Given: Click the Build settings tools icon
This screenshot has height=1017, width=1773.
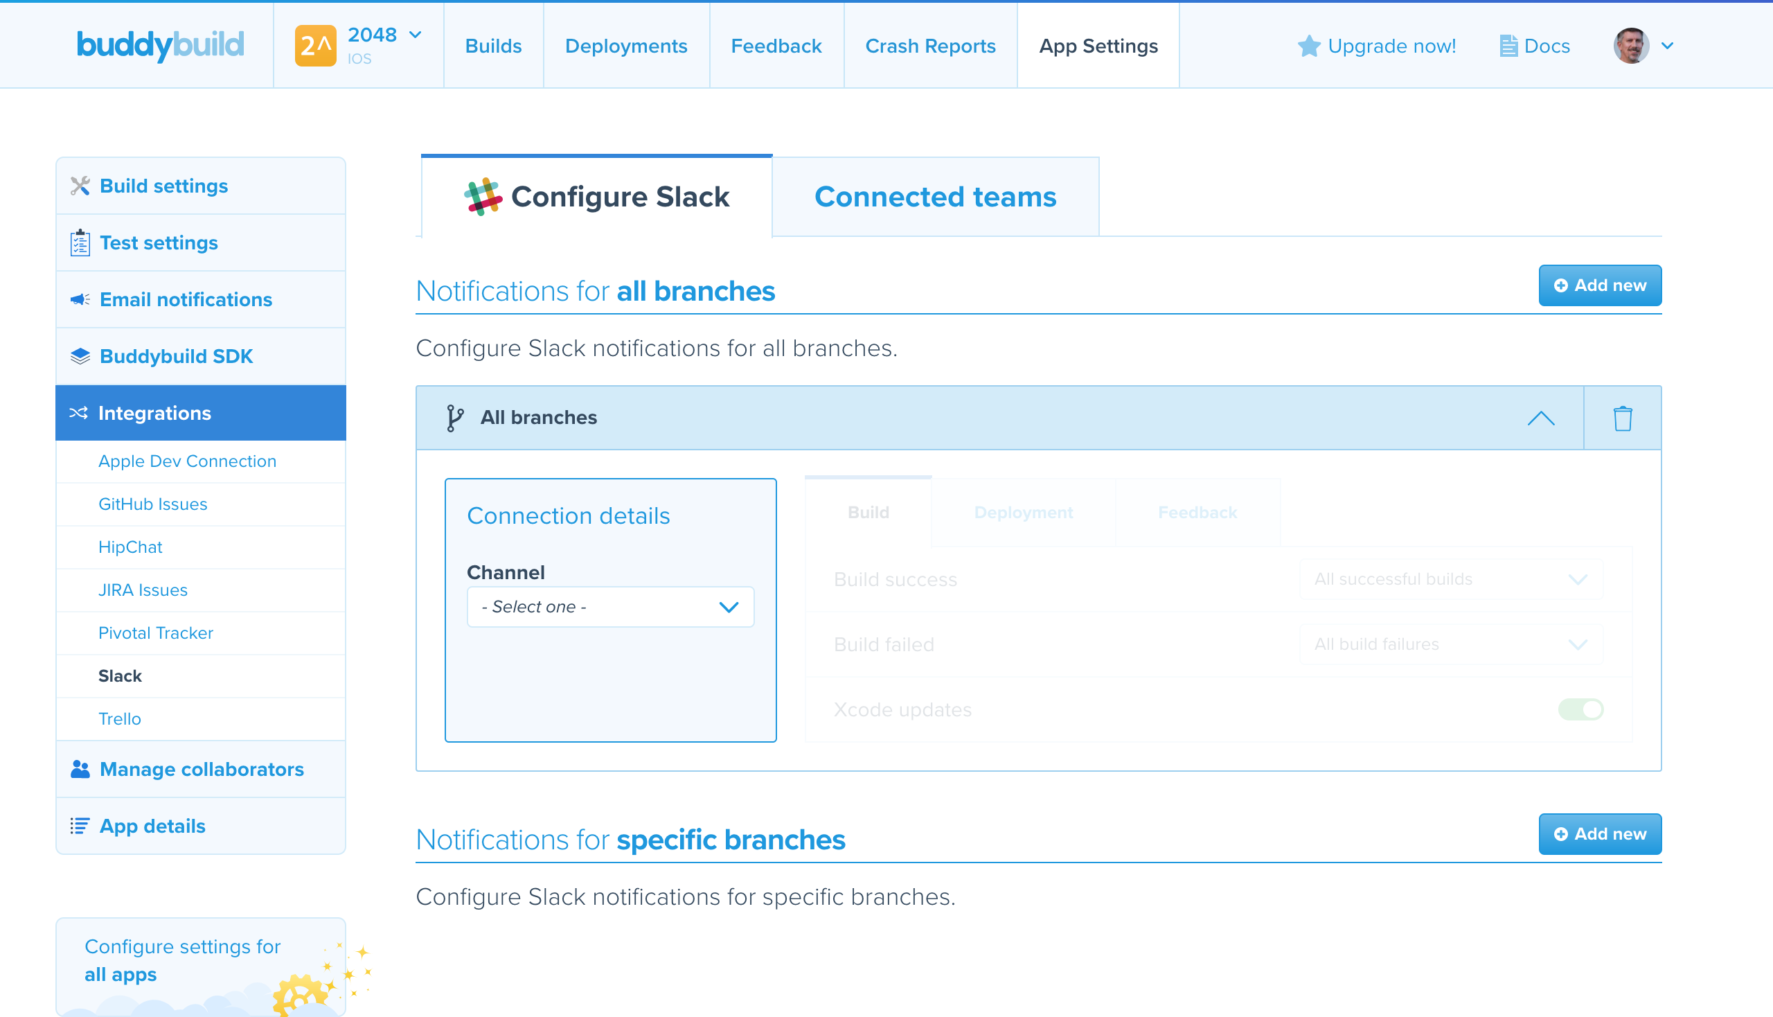Looking at the screenshot, I should (x=80, y=186).
